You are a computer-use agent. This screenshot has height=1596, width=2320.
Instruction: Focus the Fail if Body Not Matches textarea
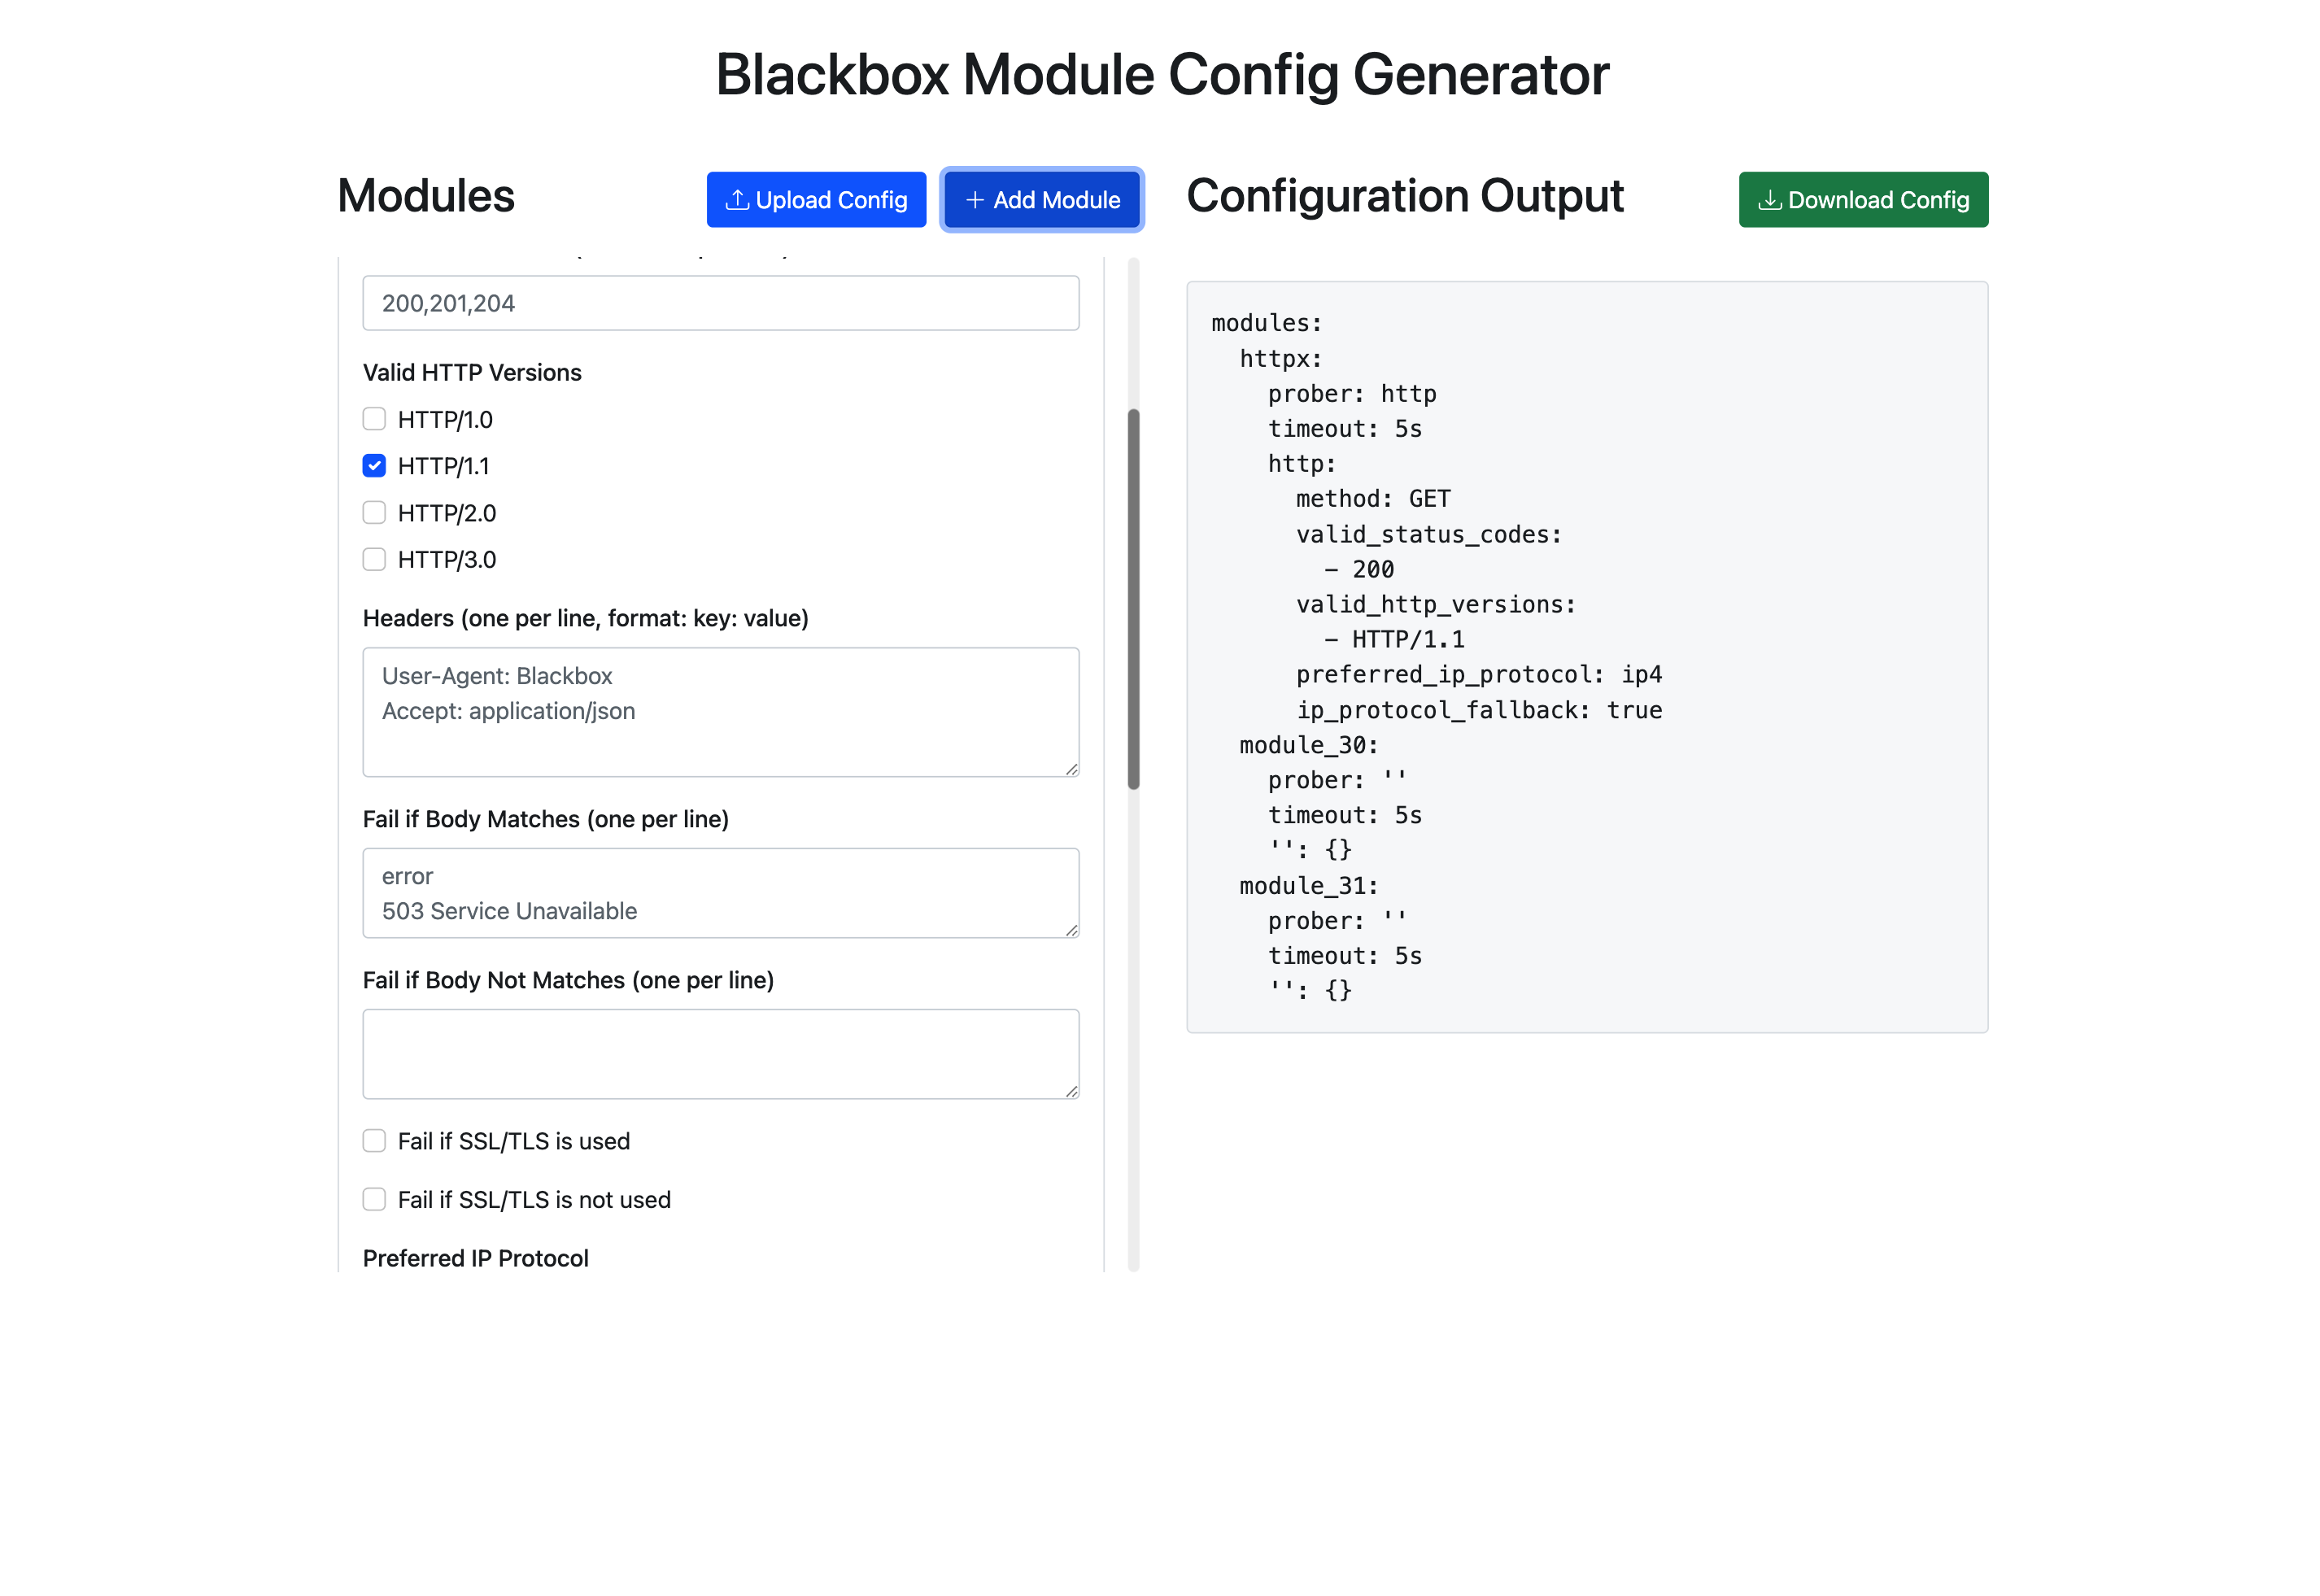(x=720, y=1054)
